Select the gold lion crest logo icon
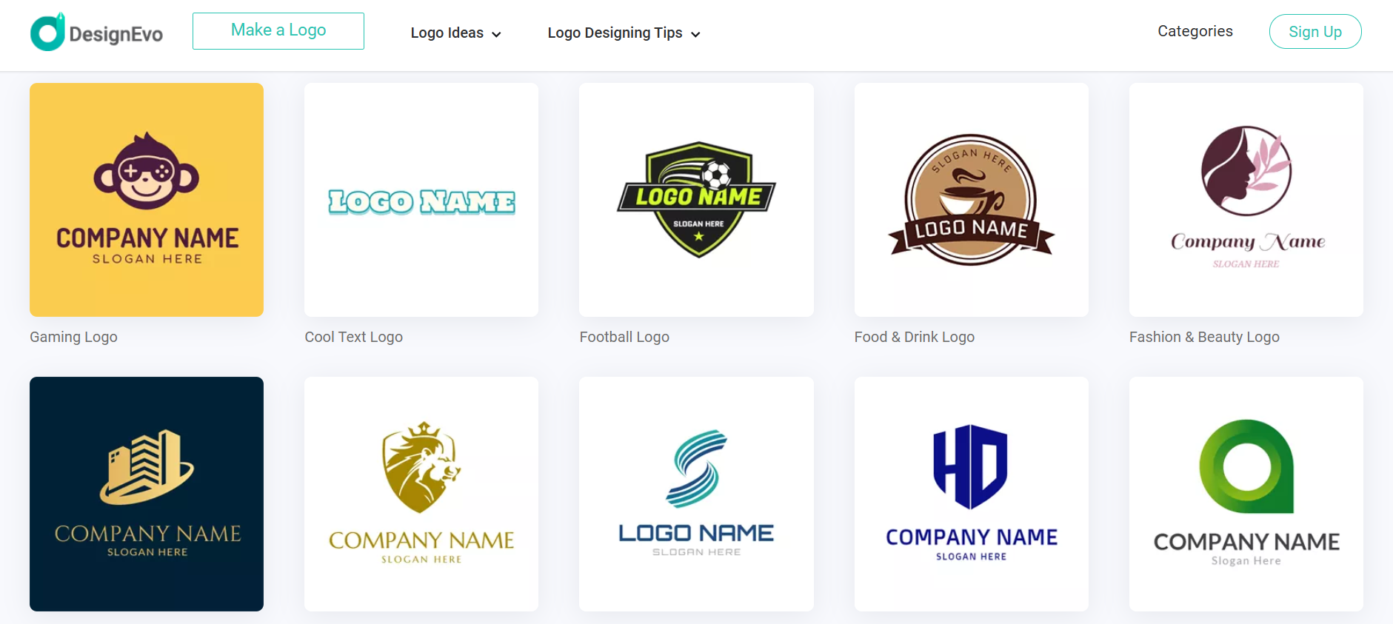Viewport: 1393px width, 624px height. tap(421, 468)
